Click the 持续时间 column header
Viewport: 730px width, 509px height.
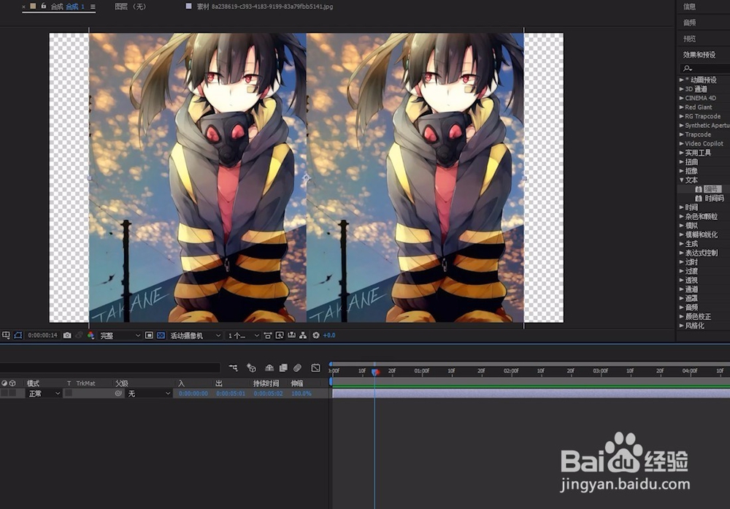266,383
